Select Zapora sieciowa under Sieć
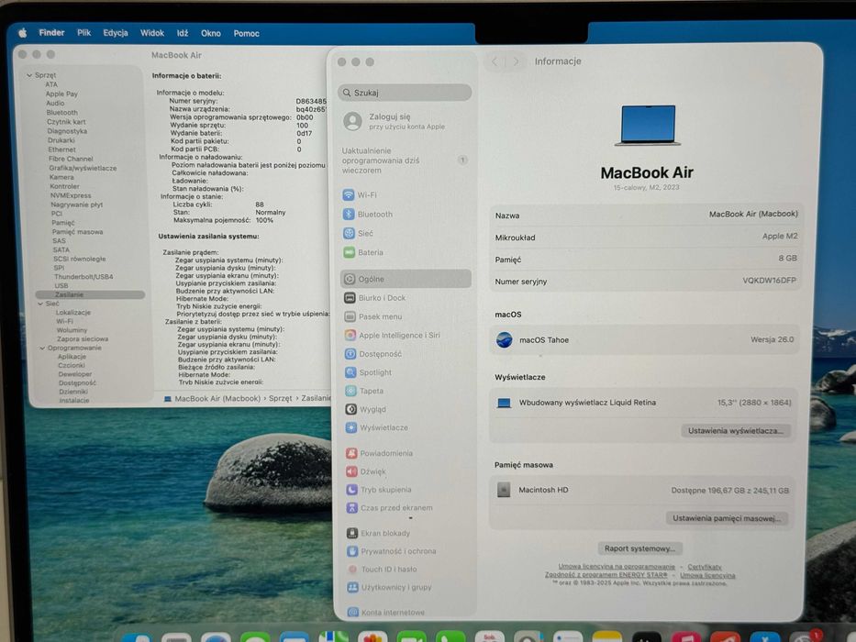 (83, 339)
